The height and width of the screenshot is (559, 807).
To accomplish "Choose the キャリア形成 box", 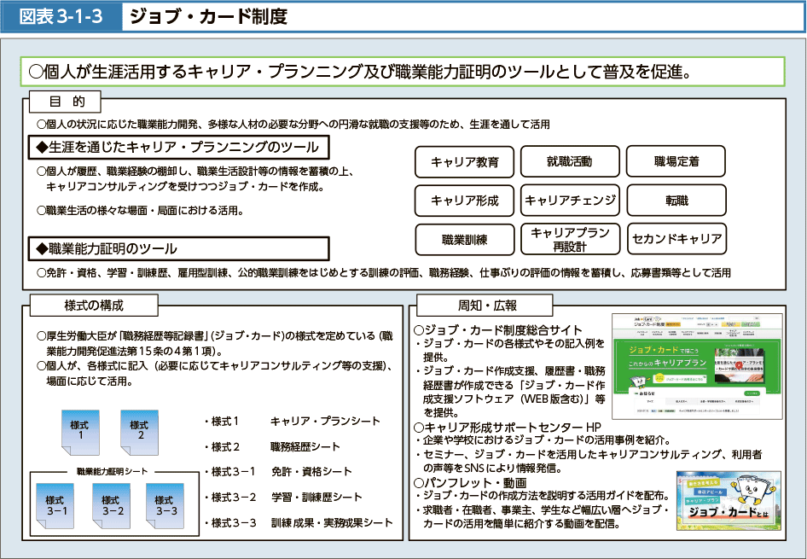I will (464, 201).
